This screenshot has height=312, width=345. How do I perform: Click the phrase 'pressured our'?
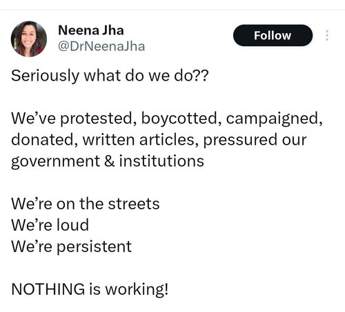(255, 140)
